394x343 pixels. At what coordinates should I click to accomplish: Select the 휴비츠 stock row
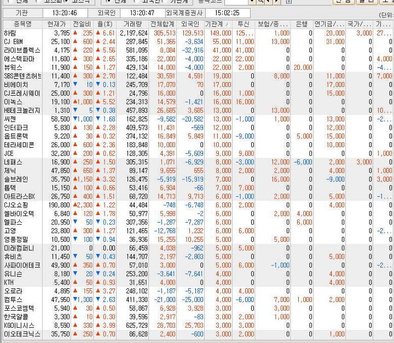pyautogui.click(x=199, y=257)
